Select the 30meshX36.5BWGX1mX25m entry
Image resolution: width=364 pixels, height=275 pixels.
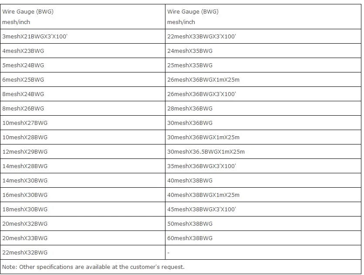point(206,152)
